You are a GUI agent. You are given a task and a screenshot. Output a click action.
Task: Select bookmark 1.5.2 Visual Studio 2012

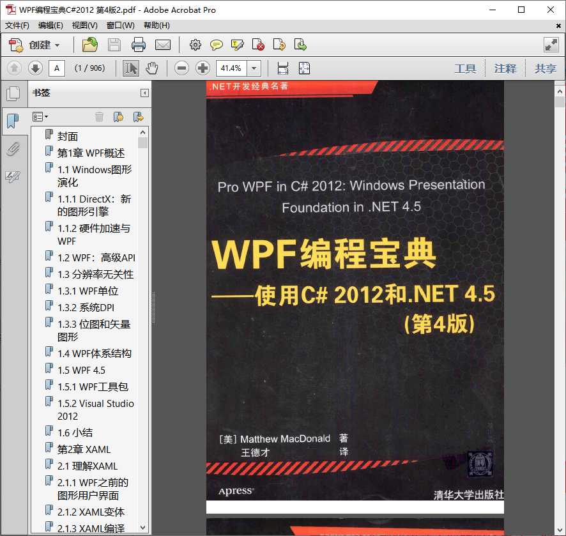click(96, 410)
